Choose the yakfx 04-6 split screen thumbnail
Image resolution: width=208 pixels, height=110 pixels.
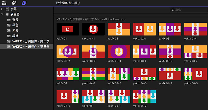[x=68, y=96]
